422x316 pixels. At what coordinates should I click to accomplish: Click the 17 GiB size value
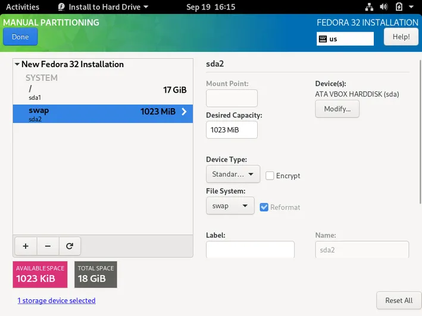coord(174,90)
